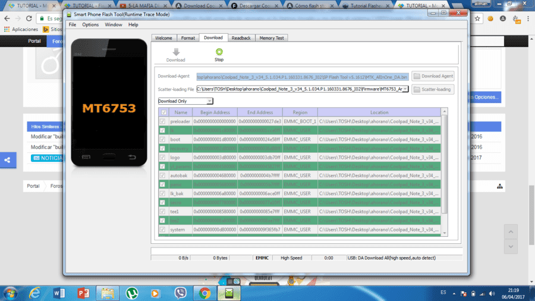The width and height of the screenshot is (535, 301).
Task: Click the green Stop icon
Action: tap(219, 52)
